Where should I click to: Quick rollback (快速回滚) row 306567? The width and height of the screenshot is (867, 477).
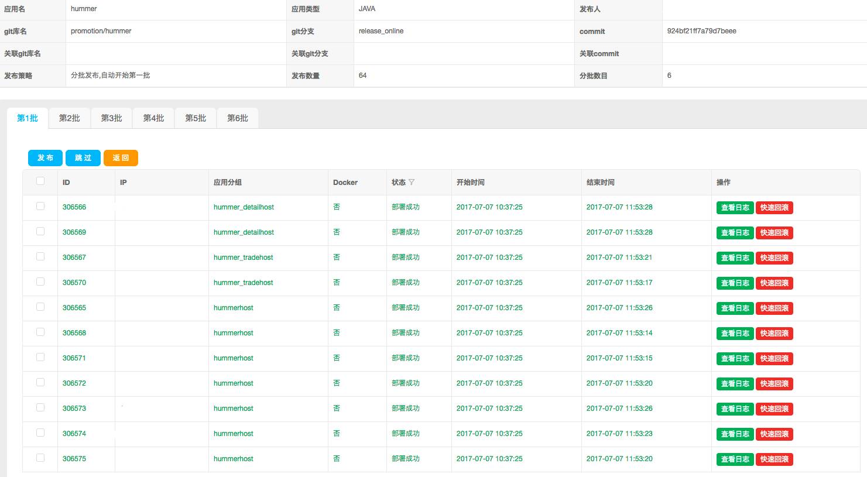[775, 258]
